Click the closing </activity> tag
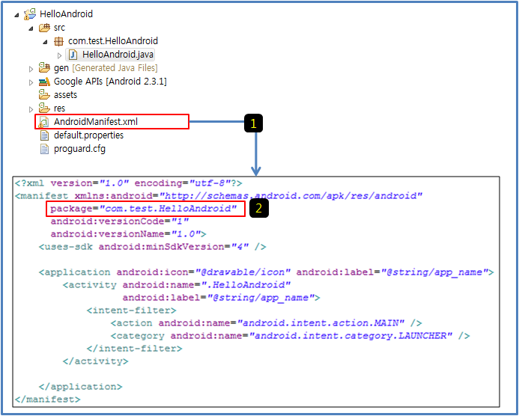This screenshot has height=416, width=519. [x=95, y=361]
